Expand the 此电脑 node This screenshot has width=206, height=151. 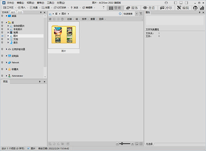pyautogui.click(x=6, y=56)
